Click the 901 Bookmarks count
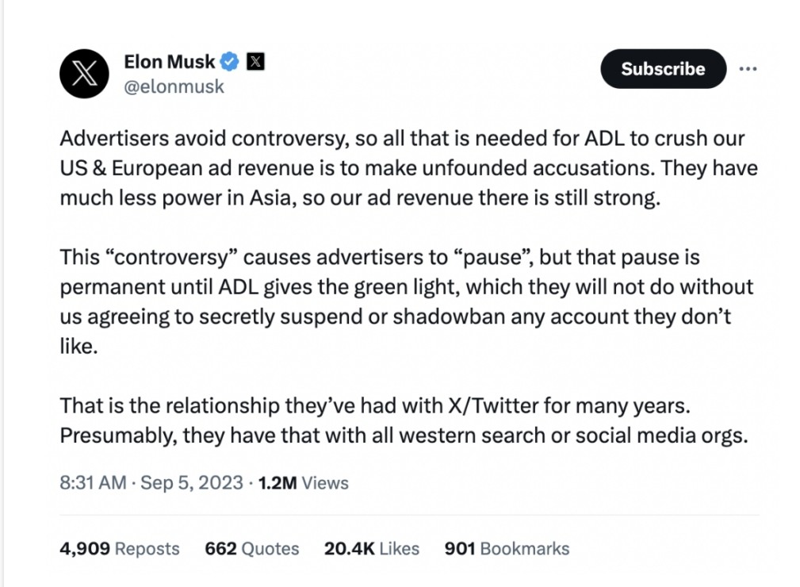 click(507, 548)
